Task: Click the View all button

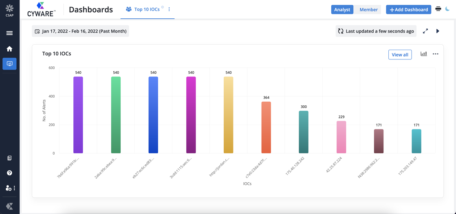Action: (400, 55)
